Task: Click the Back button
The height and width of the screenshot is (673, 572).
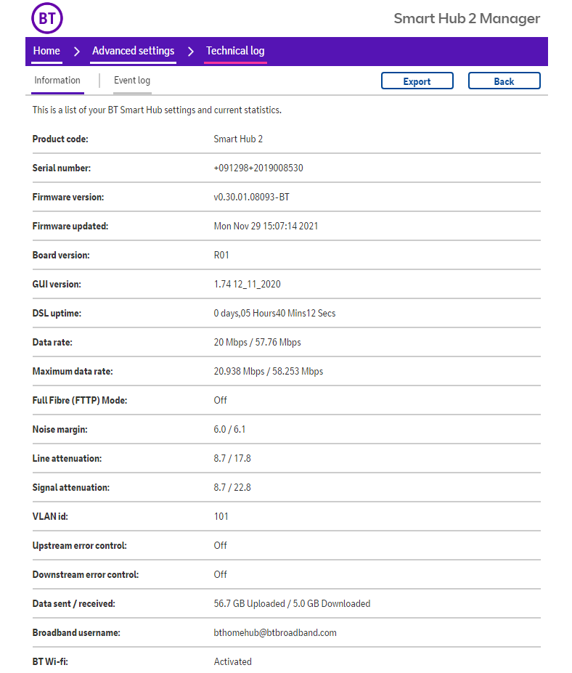Action: [504, 81]
